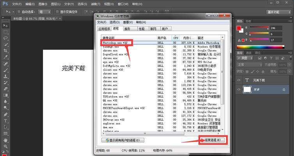
Task: Select the Zoom magnifier tool
Action: [x=5, y=146]
